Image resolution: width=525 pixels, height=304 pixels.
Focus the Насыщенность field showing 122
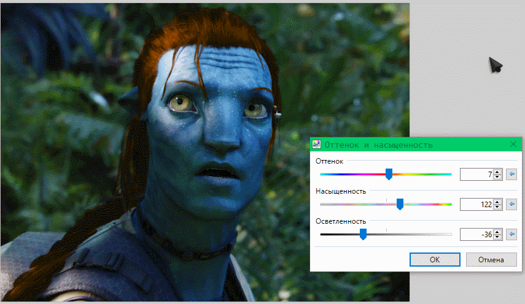tap(476, 204)
